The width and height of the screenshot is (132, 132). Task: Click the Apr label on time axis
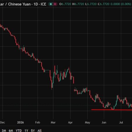tap(70, 123)
